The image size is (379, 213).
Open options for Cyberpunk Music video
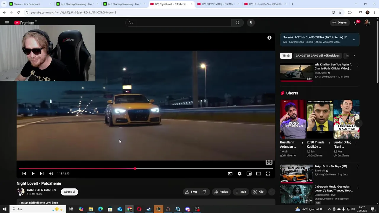pos(358,187)
